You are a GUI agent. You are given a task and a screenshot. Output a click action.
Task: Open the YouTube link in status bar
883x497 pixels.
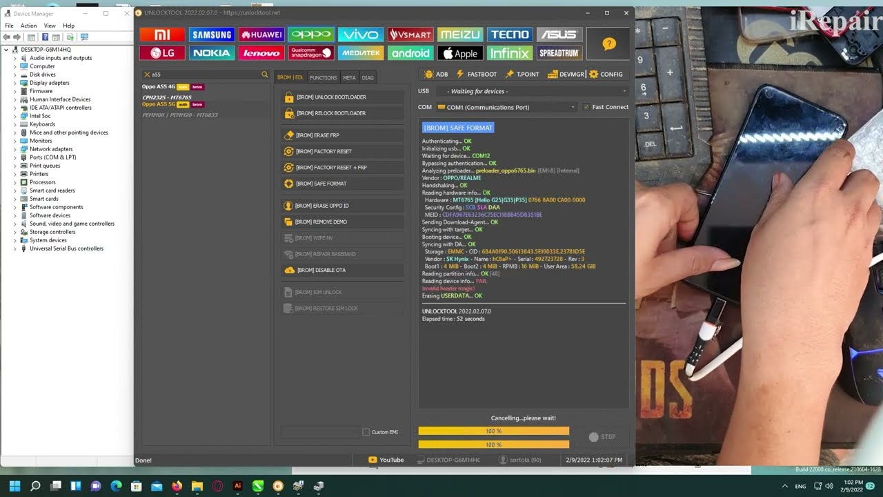[386, 460]
